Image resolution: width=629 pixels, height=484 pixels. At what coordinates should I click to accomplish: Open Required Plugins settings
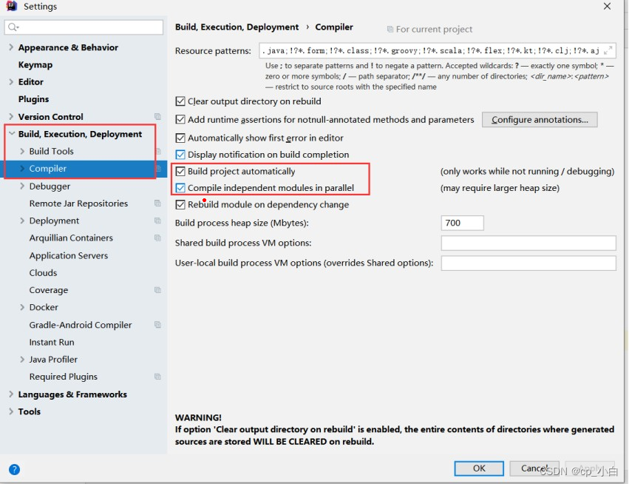[64, 377]
